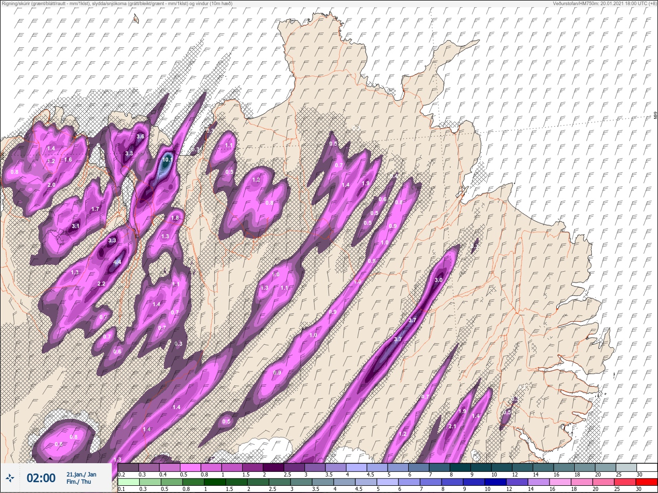Select the 2.2 precipitation value label

[x=101, y=284]
